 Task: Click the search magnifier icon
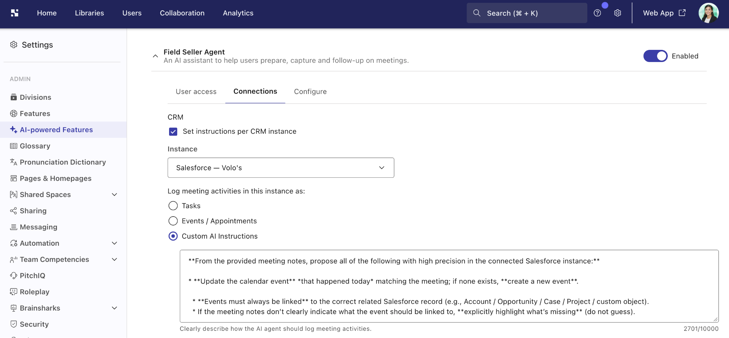click(x=477, y=13)
